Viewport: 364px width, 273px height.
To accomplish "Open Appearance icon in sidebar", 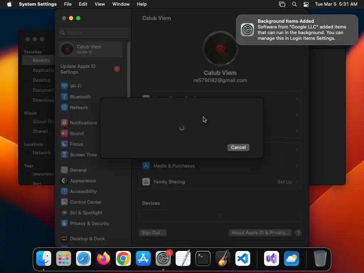I will [64, 181].
